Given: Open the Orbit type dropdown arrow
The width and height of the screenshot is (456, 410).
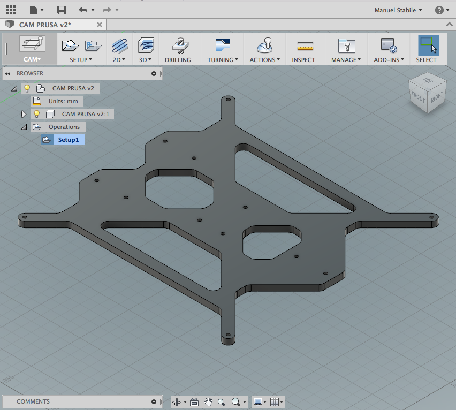Looking at the screenshot, I should pyautogui.click(x=185, y=402).
